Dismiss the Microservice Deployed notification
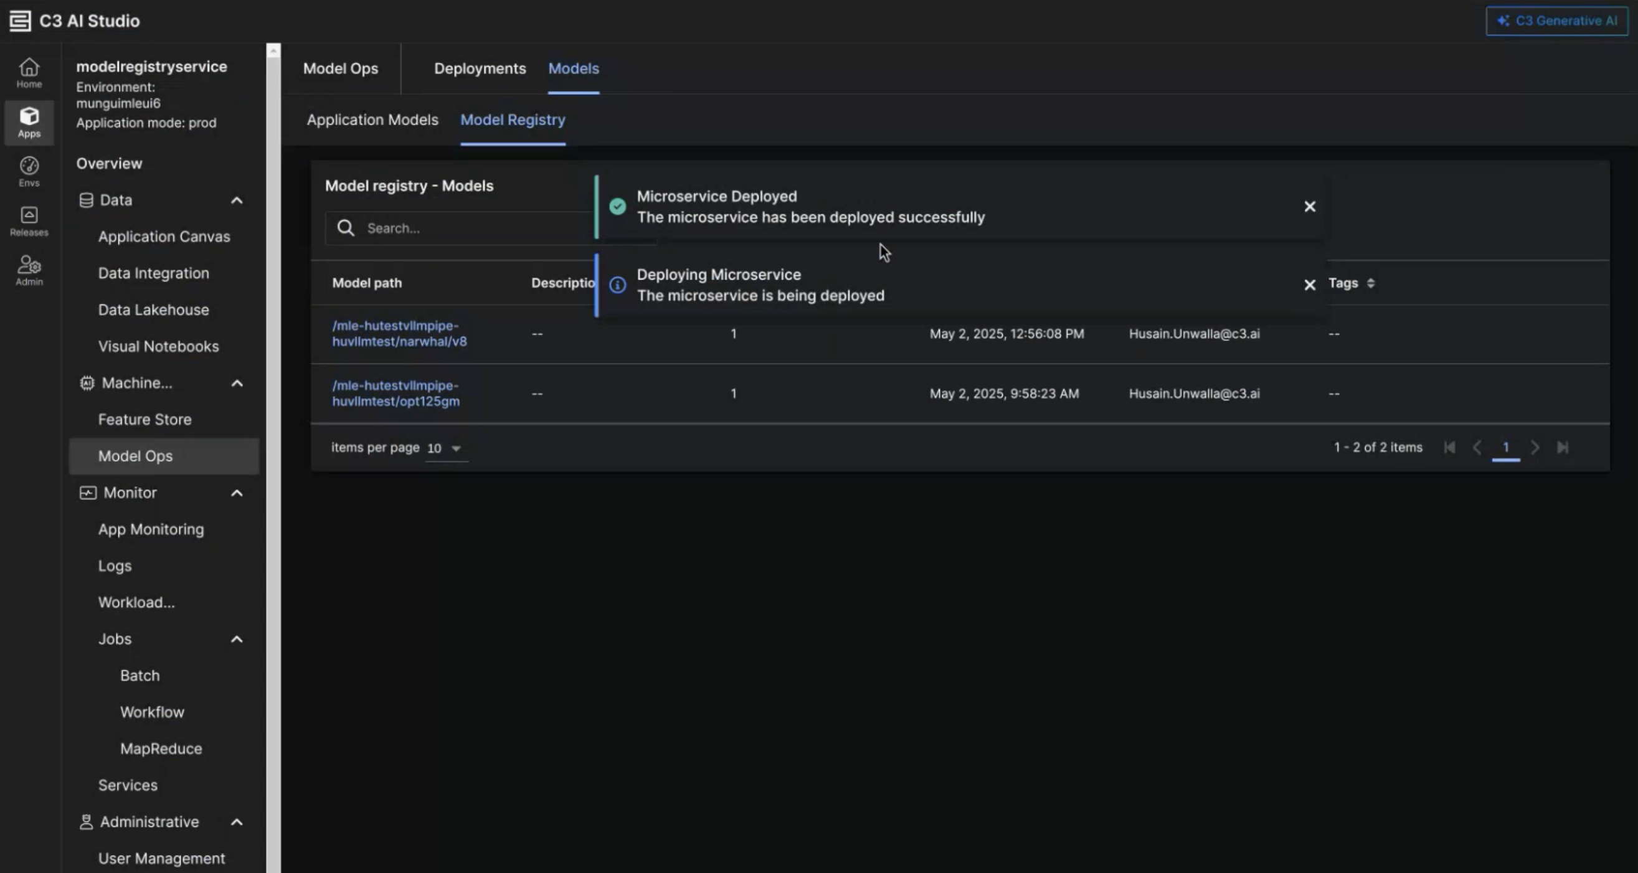The width and height of the screenshot is (1638, 873). (x=1309, y=207)
